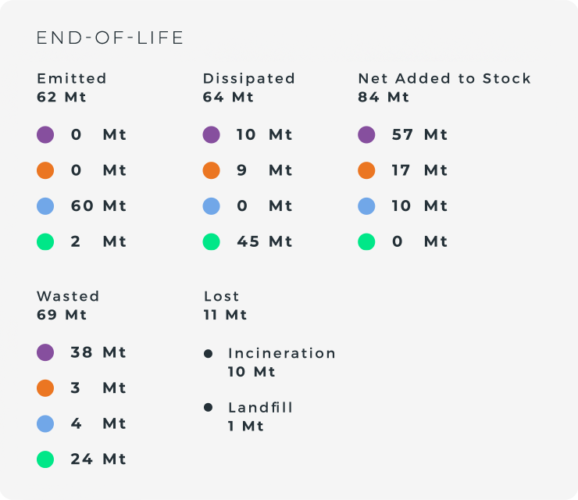
Task: Click the bullet next to Landfill
Action: [209, 408]
